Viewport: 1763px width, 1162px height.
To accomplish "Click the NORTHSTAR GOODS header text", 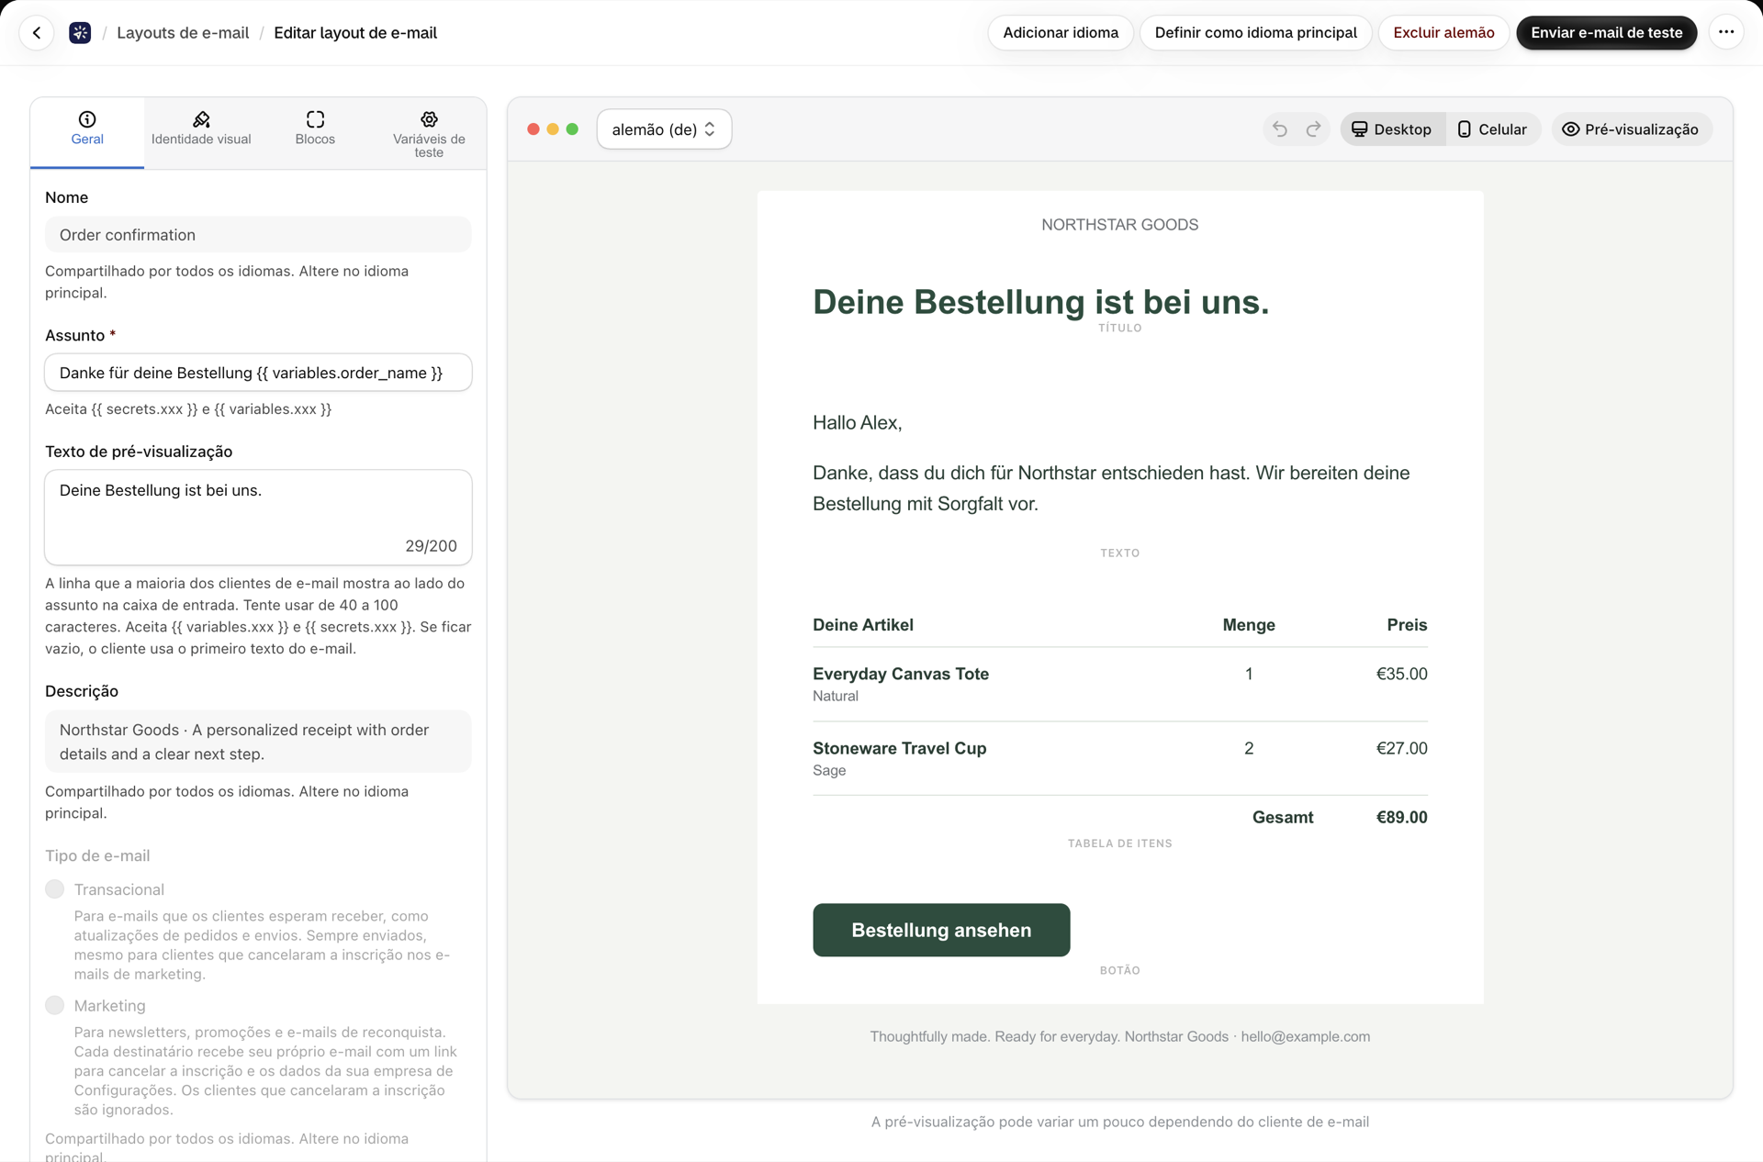I will pyautogui.click(x=1119, y=225).
